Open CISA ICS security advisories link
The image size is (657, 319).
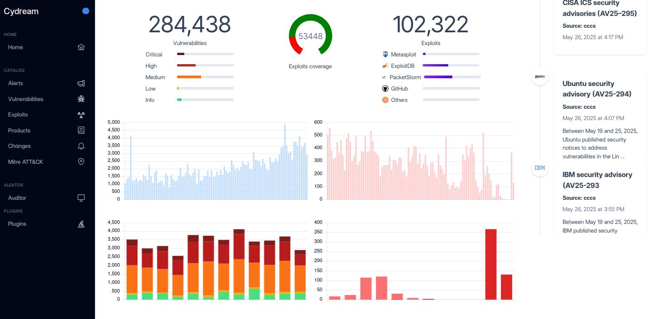click(x=599, y=8)
